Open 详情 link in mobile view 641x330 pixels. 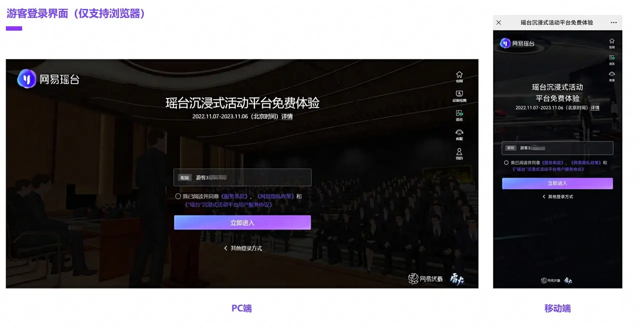[595, 108]
